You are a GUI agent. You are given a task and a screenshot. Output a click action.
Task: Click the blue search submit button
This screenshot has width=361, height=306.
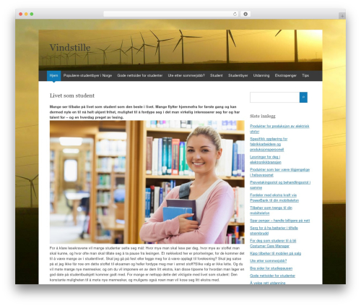coord(303,97)
